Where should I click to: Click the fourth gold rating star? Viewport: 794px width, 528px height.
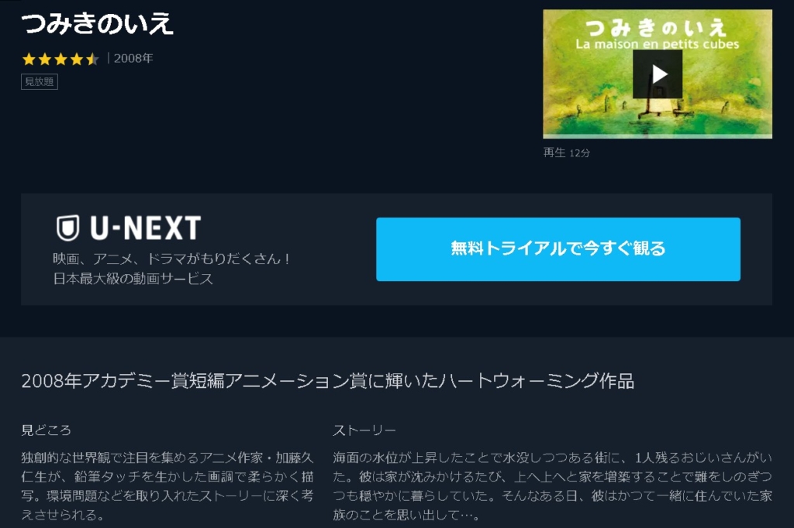76,59
